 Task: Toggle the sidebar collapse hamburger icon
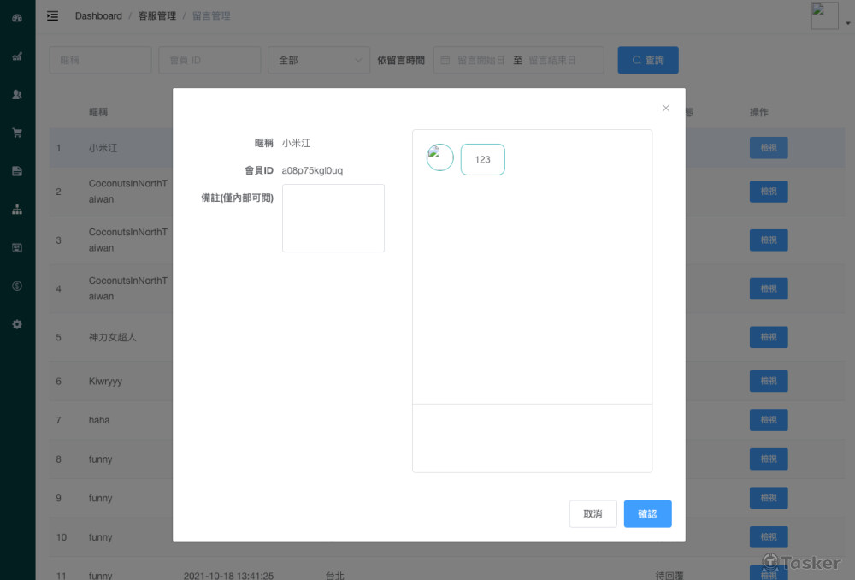click(53, 15)
